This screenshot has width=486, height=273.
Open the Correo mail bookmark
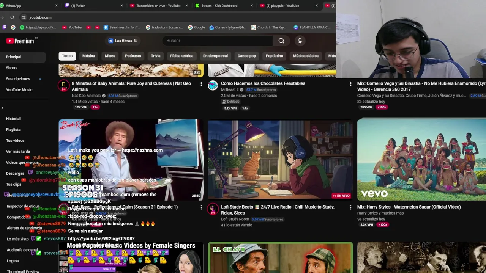pyautogui.click(x=227, y=27)
